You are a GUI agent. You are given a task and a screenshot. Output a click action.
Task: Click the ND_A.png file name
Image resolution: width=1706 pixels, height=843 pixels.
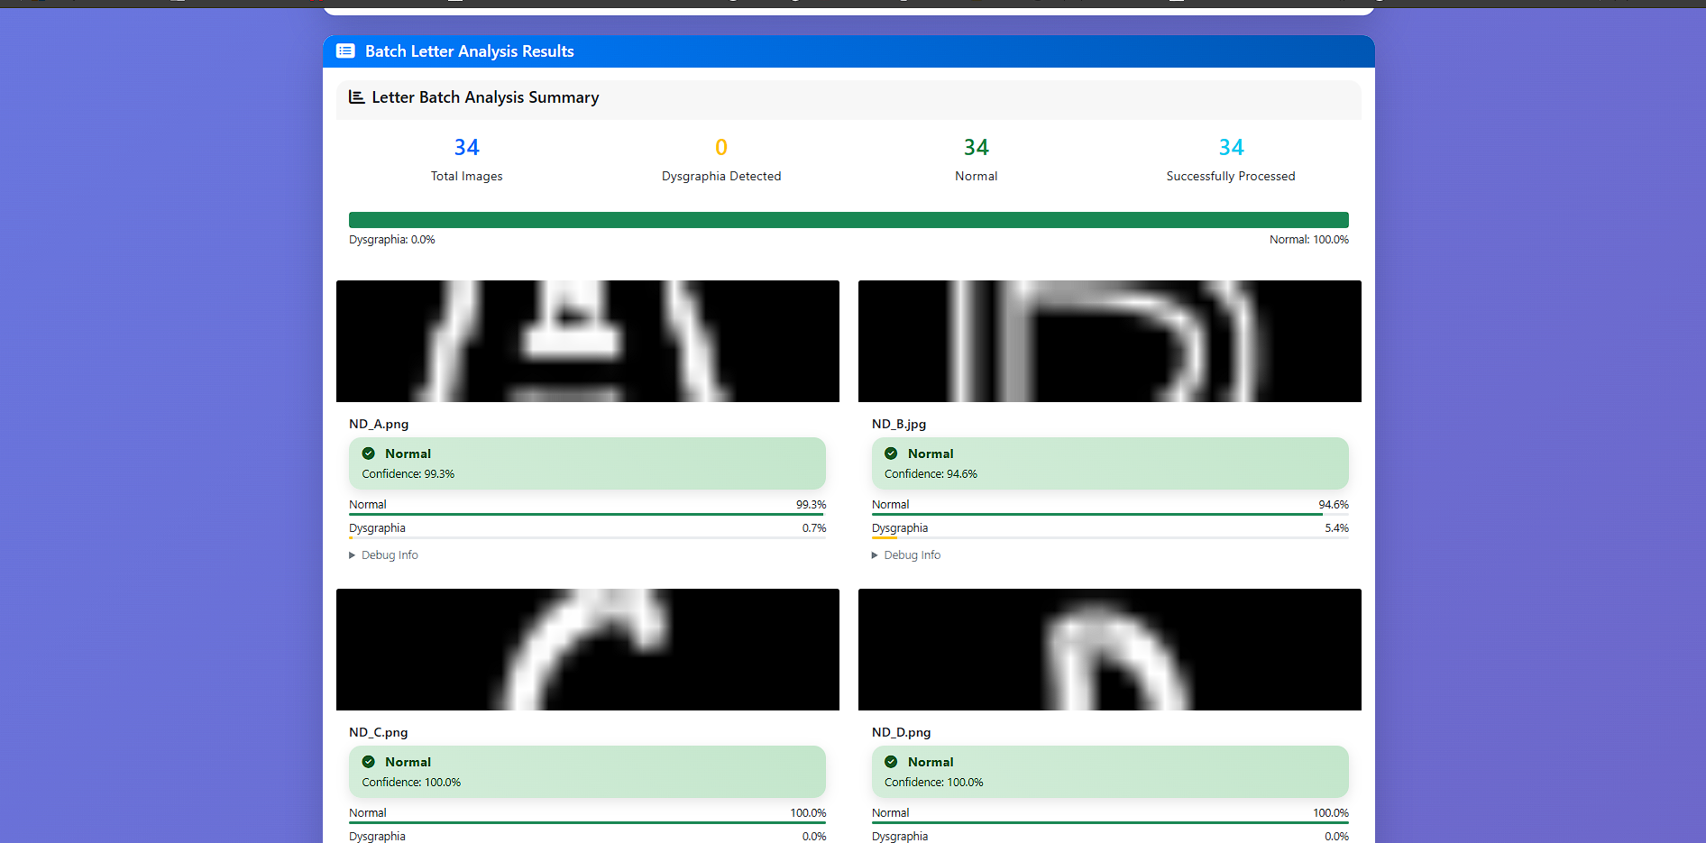(379, 424)
